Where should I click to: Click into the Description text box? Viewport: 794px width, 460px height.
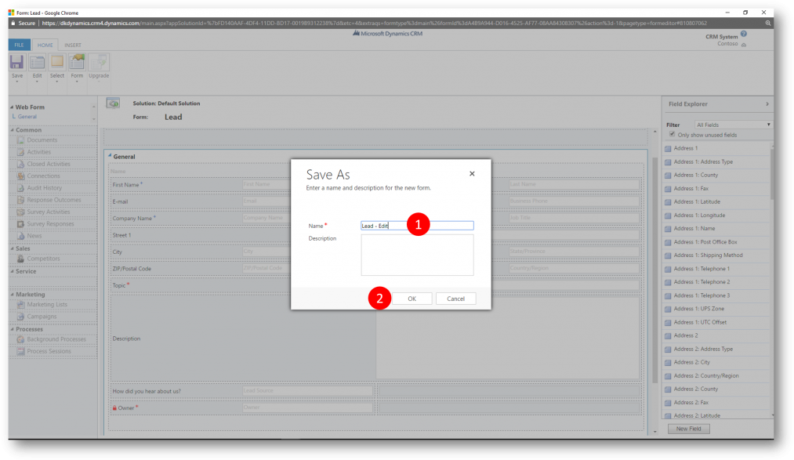pyautogui.click(x=417, y=255)
